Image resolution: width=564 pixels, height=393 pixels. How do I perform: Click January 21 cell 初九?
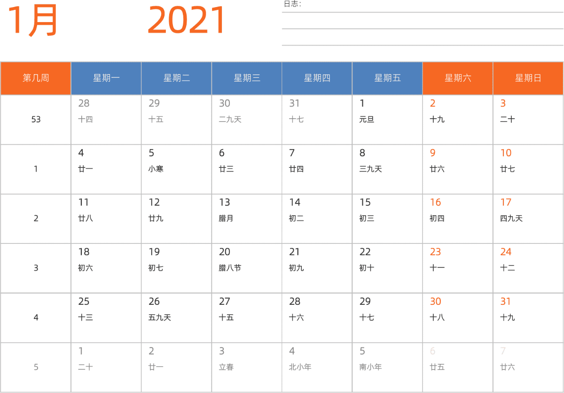click(317, 268)
